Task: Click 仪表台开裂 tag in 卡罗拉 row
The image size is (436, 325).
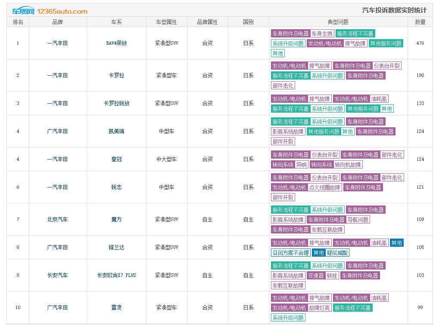Action: 386,66
